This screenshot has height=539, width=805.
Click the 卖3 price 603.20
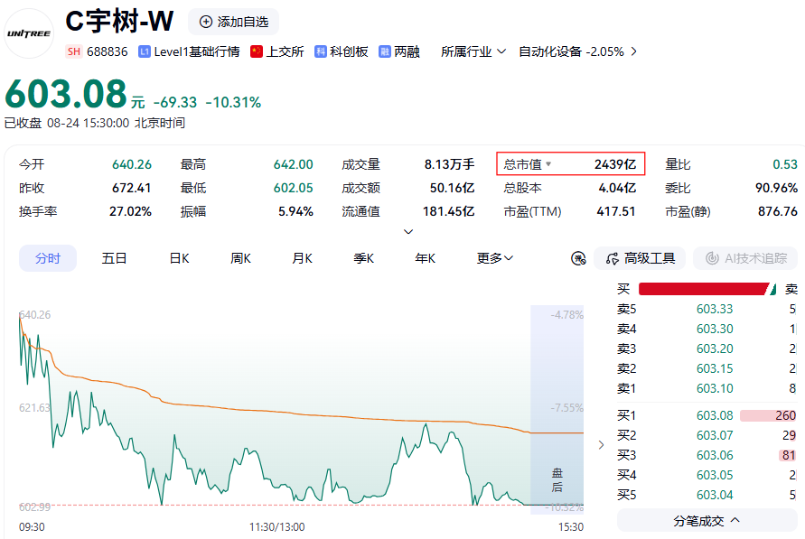click(714, 348)
